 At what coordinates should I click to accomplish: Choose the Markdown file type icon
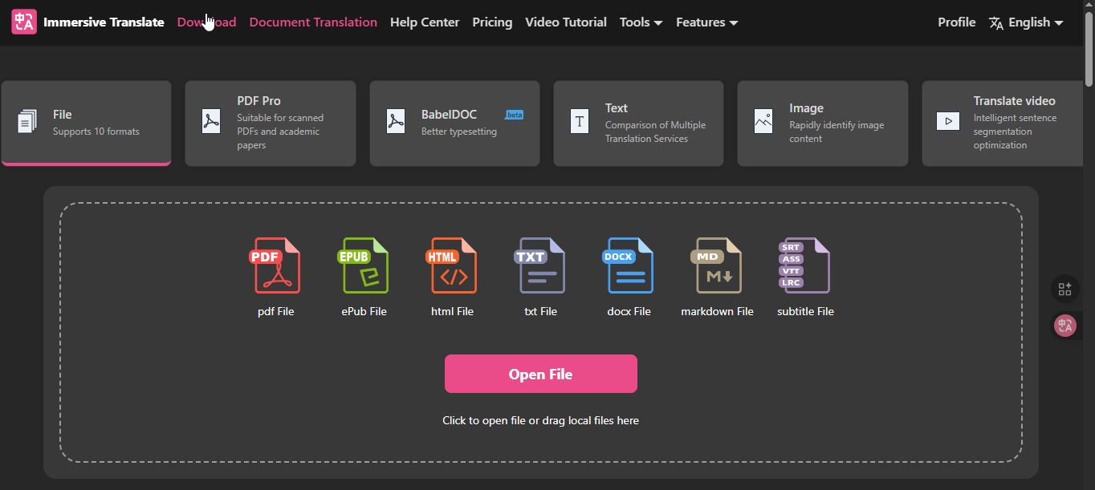717,266
